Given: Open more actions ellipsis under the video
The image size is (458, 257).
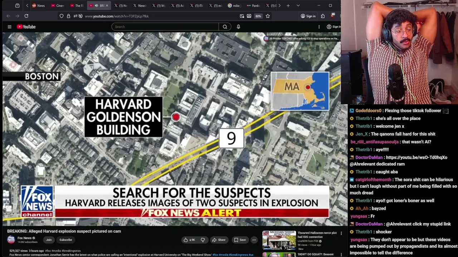Looking at the screenshot, I should pyautogui.click(x=254, y=240).
